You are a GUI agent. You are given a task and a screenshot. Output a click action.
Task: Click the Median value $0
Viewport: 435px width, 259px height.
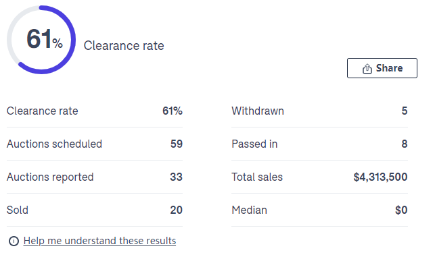point(401,210)
